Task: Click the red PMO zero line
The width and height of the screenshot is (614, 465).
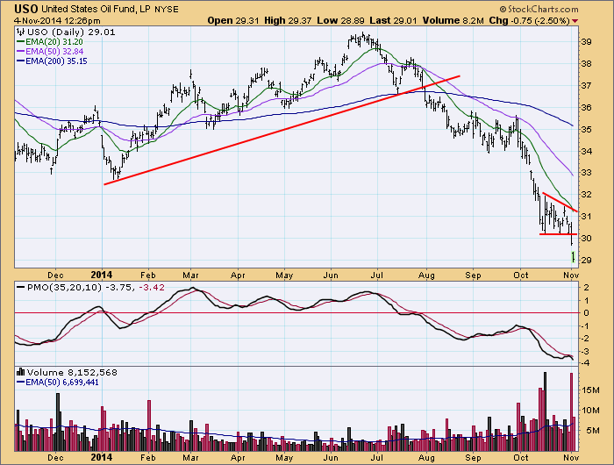Action: coord(296,313)
